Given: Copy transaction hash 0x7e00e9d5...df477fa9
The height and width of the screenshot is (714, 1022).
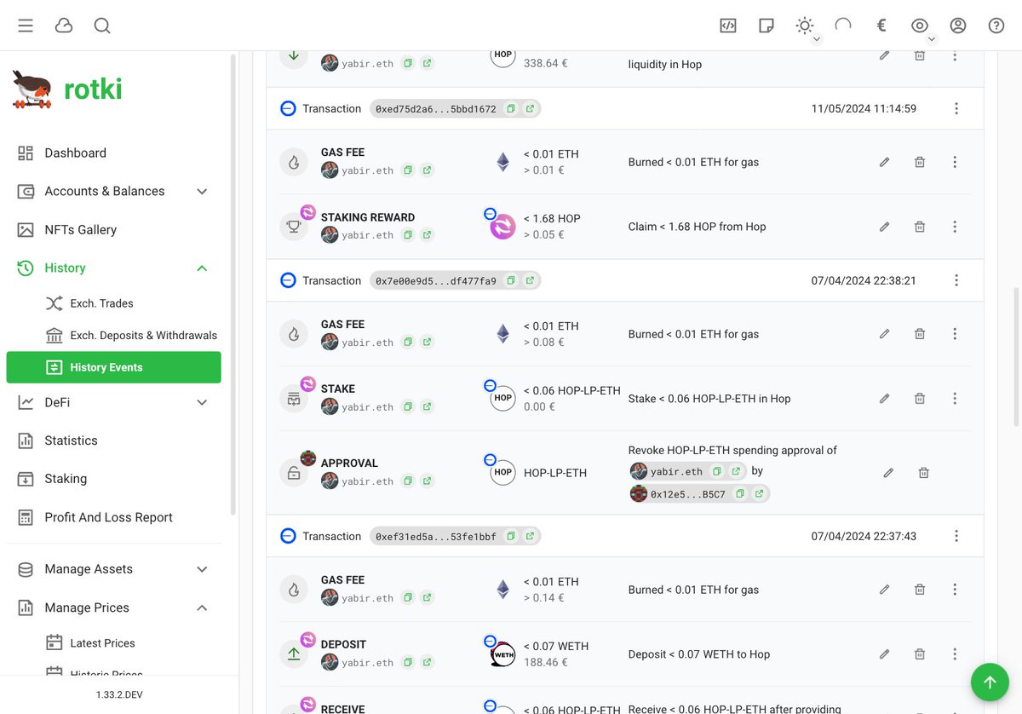Looking at the screenshot, I should (x=511, y=280).
